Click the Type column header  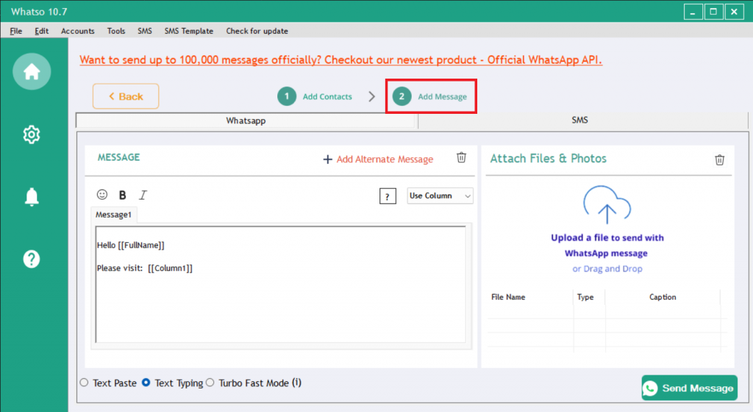click(585, 297)
